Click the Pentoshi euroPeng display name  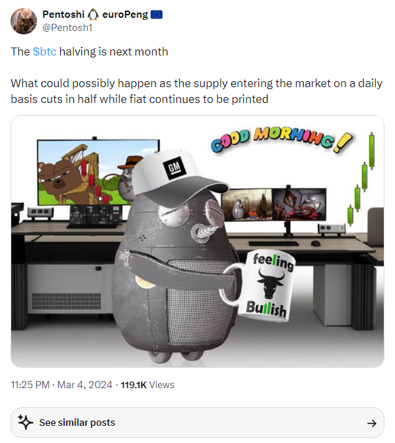(x=95, y=15)
